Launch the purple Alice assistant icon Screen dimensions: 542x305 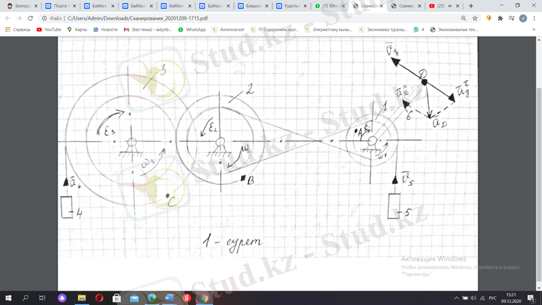62,298
